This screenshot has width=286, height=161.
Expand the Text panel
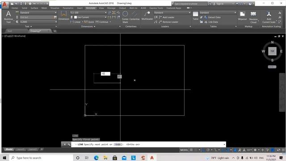pyautogui.click(x=28, y=26)
